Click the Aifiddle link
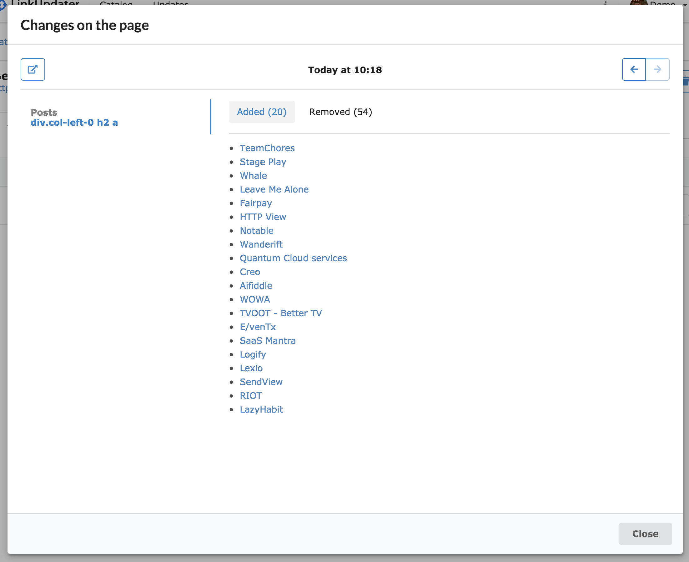The width and height of the screenshot is (689, 562). coord(256,286)
